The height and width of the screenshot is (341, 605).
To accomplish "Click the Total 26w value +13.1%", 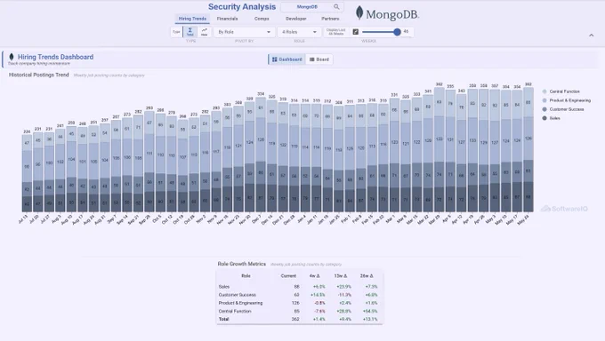I will tap(369, 319).
